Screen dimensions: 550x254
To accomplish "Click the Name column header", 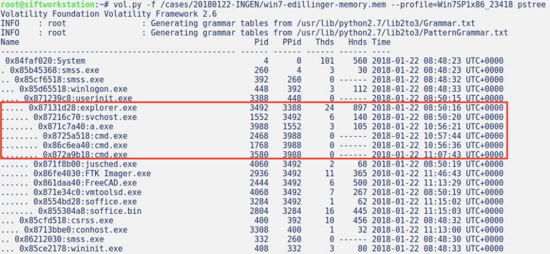I will tap(10, 42).
